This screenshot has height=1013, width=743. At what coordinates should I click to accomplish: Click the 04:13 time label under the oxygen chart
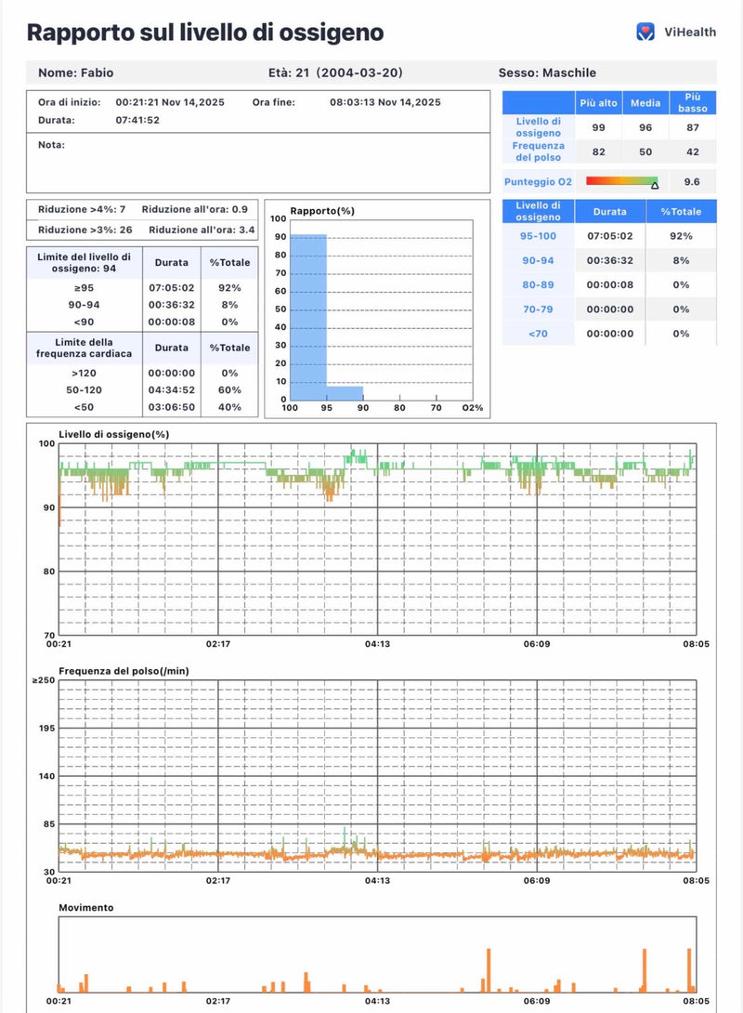coord(376,643)
